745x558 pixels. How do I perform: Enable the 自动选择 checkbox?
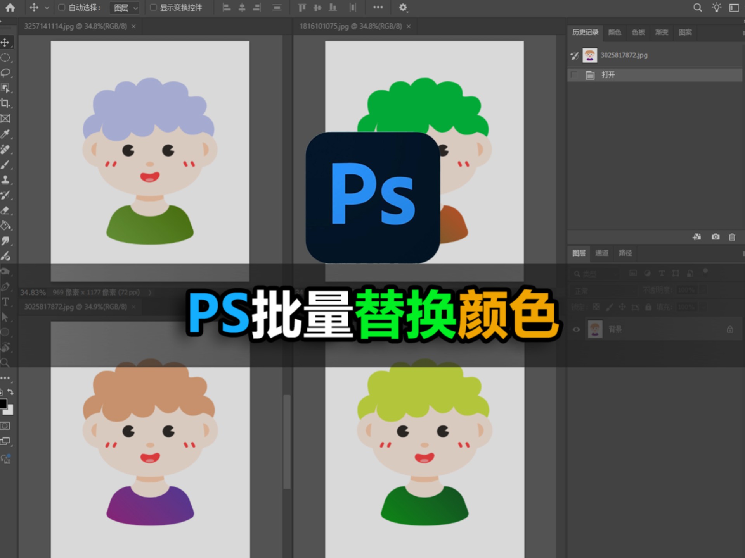[x=61, y=8]
